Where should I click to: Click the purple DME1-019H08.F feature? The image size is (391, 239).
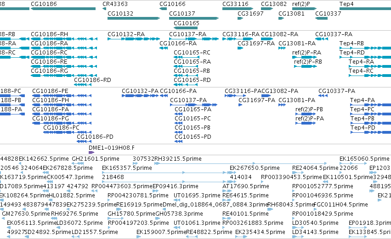(x=91, y=152)
